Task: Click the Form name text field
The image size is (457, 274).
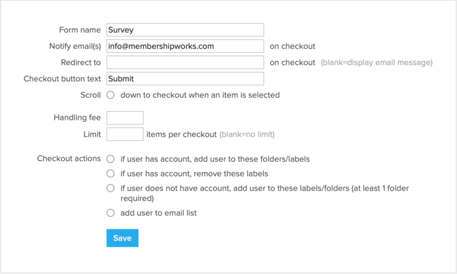Action: [x=185, y=30]
